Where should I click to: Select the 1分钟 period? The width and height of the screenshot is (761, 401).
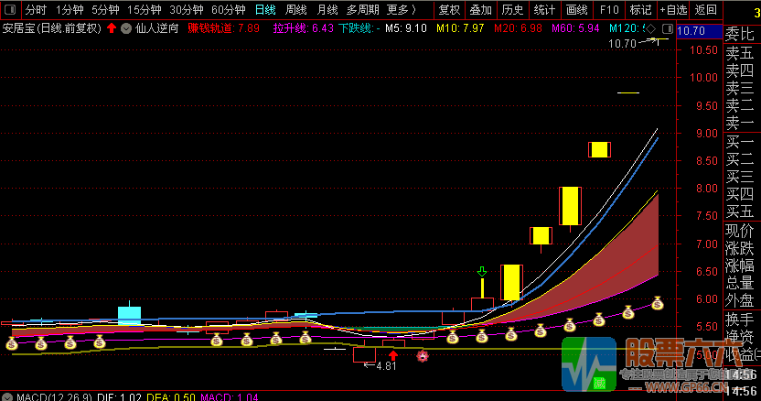point(70,10)
